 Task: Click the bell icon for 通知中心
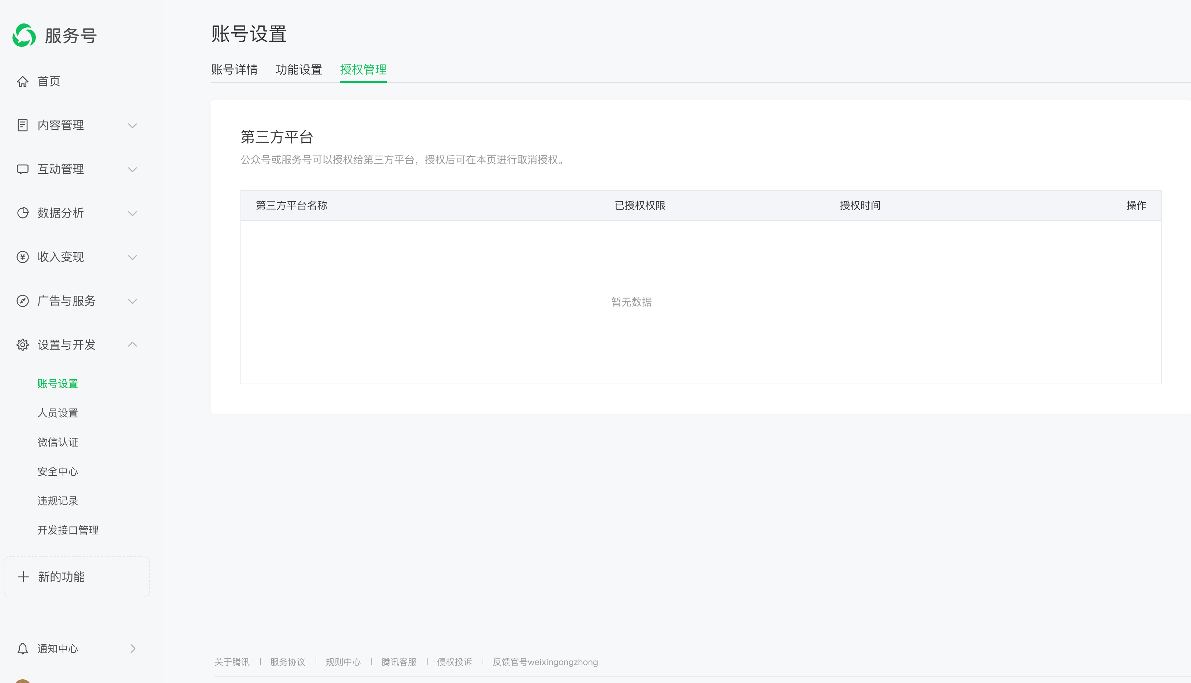pos(23,649)
